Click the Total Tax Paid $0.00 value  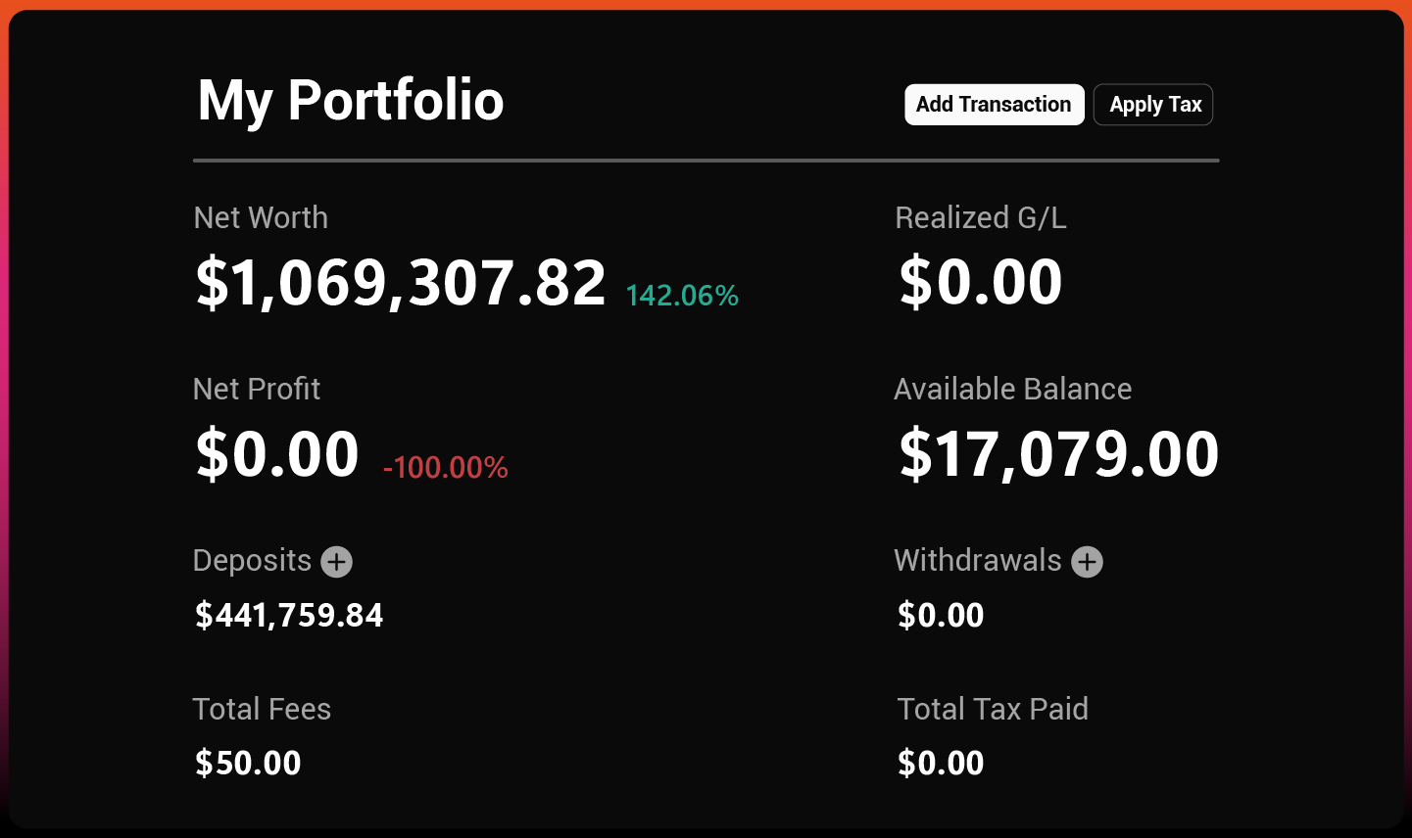pos(941,763)
